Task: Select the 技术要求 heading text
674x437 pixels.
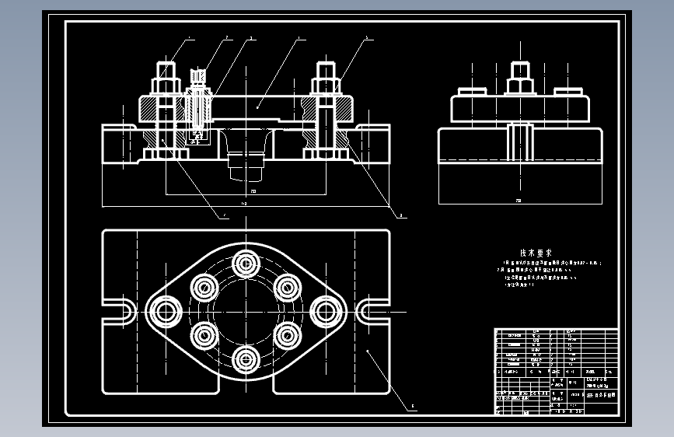Action: pos(536,253)
